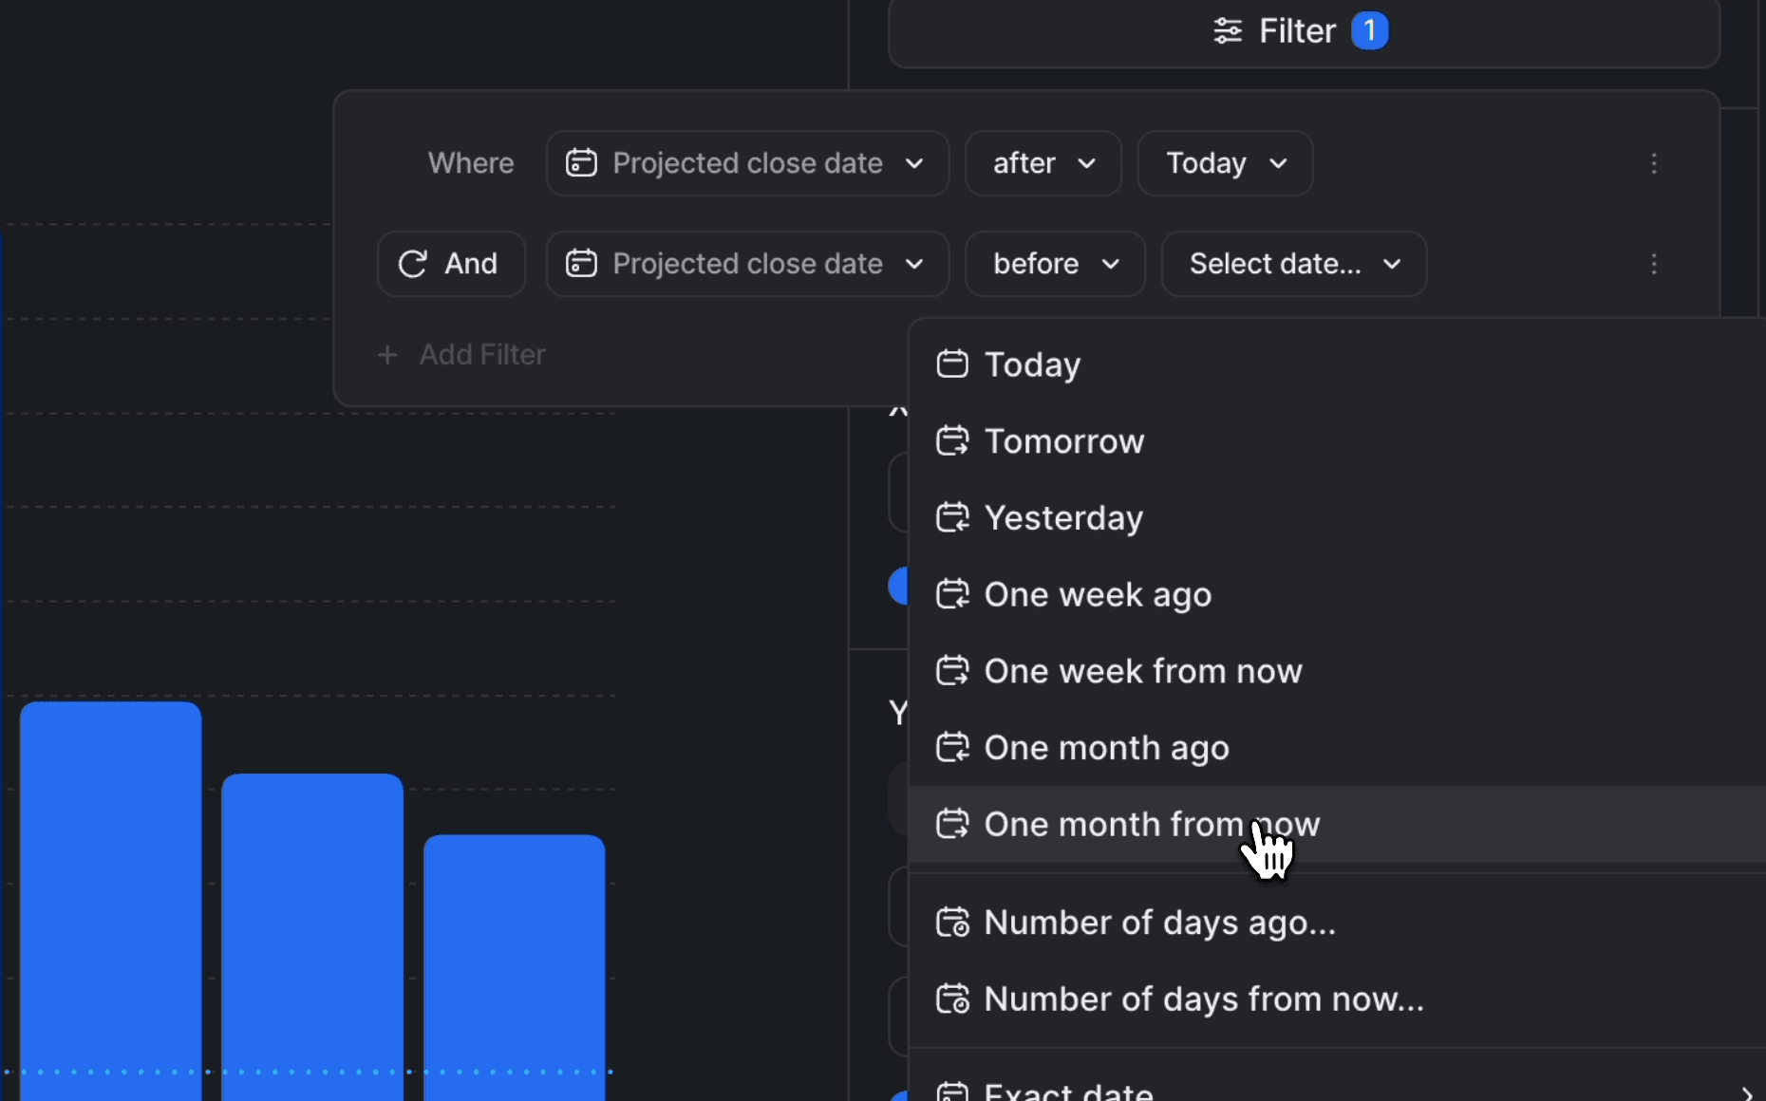Toggle the And logical operator button
1766x1101 pixels.
pos(451,264)
